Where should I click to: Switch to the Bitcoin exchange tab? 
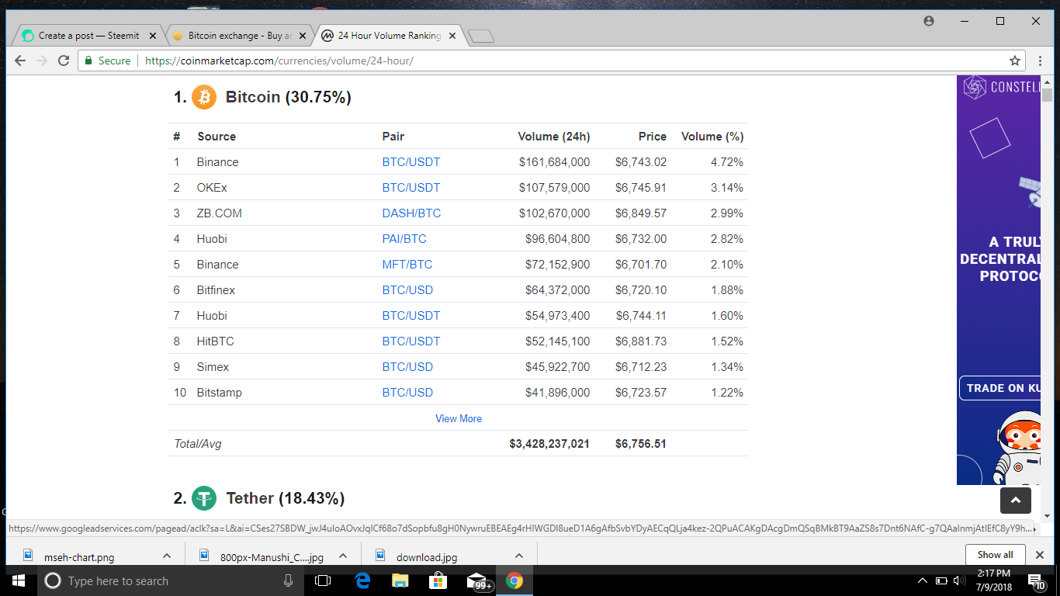(239, 36)
